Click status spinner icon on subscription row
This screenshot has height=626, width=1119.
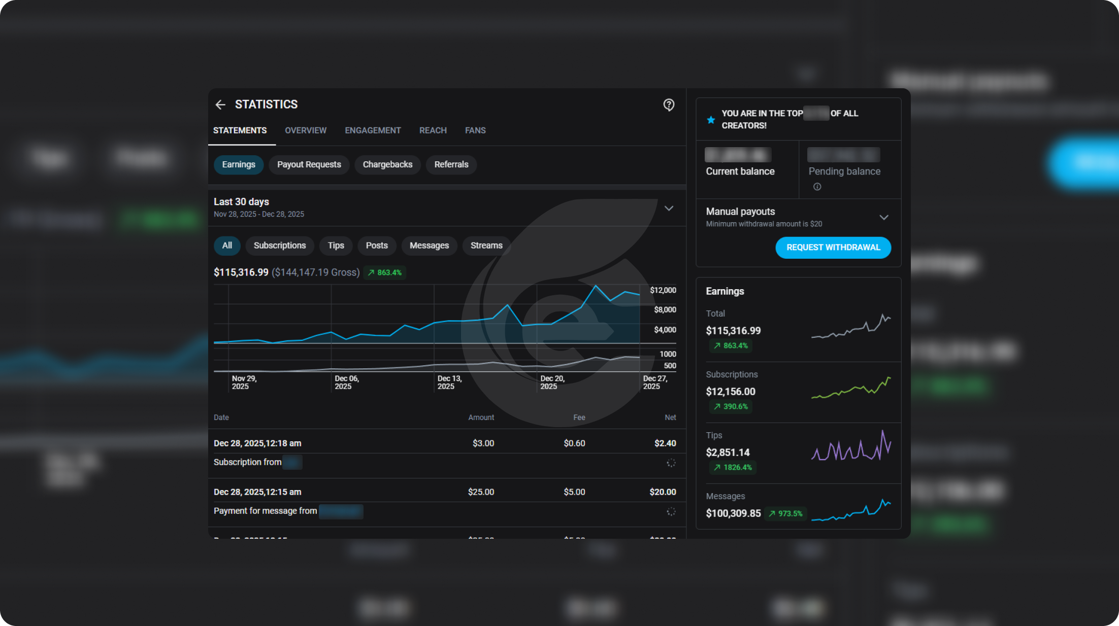[671, 463]
